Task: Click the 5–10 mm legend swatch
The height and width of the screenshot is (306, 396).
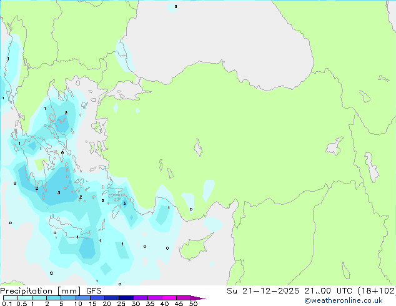Action: click(x=68, y=298)
